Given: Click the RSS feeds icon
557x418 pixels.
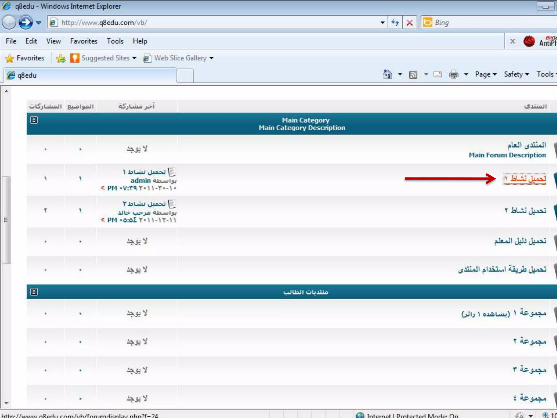Looking at the screenshot, I should tap(413, 75).
